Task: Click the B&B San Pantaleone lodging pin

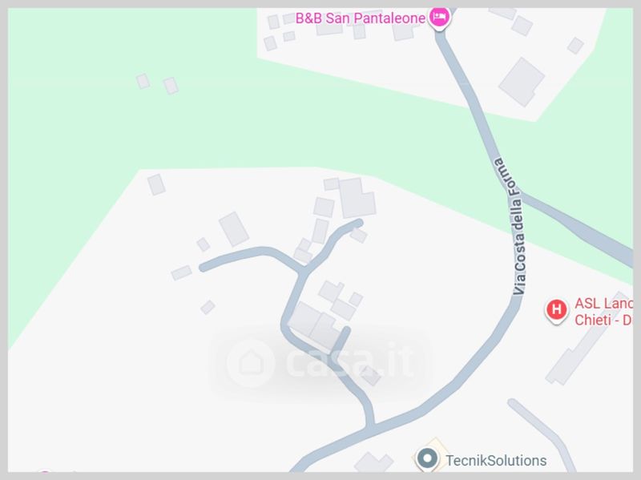Action: [439, 18]
